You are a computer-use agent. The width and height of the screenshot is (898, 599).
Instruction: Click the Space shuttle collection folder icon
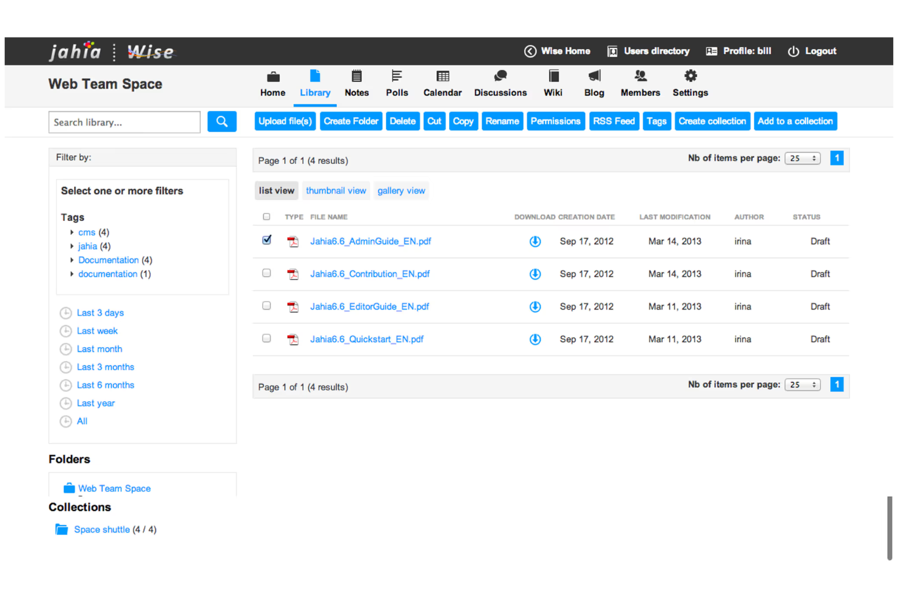(x=62, y=529)
